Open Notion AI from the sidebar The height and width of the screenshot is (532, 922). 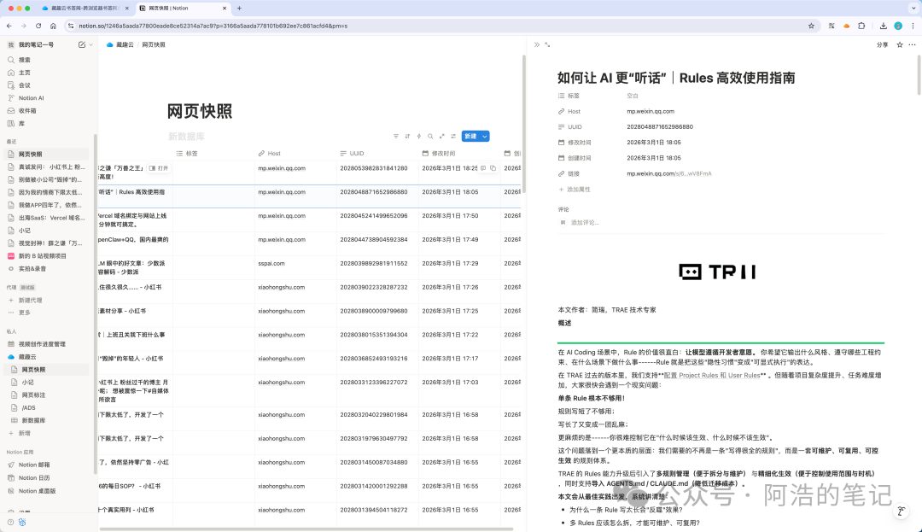coord(31,98)
